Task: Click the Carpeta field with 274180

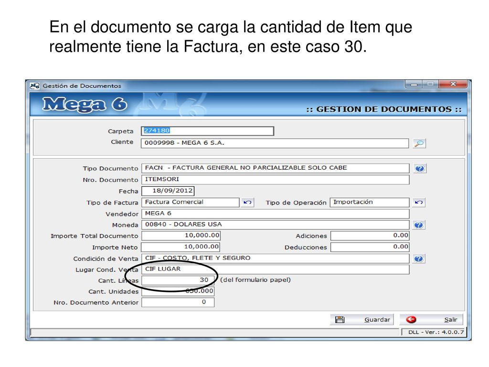Action: [x=207, y=131]
